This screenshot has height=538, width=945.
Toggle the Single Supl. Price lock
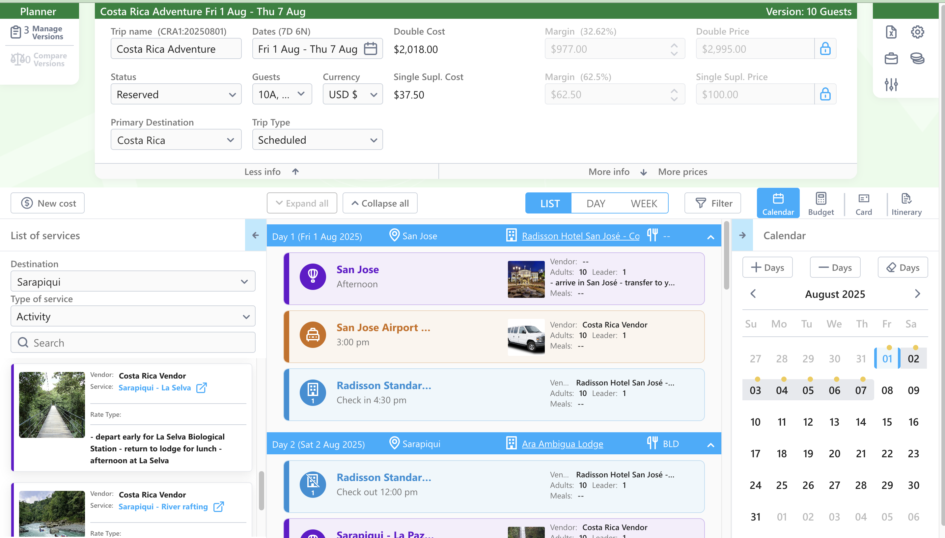[x=825, y=94]
